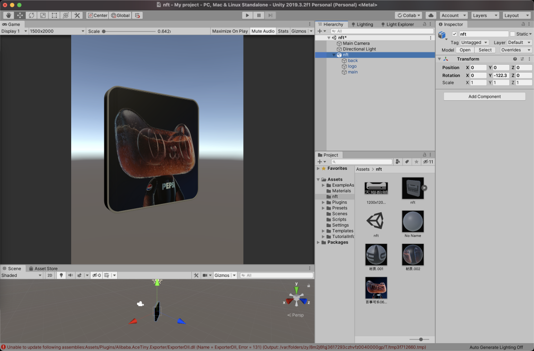Image resolution: width=534 pixels, height=351 pixels.
Task: Toggle grid snapping icon in top toolbar
Action: pos(137,15)
